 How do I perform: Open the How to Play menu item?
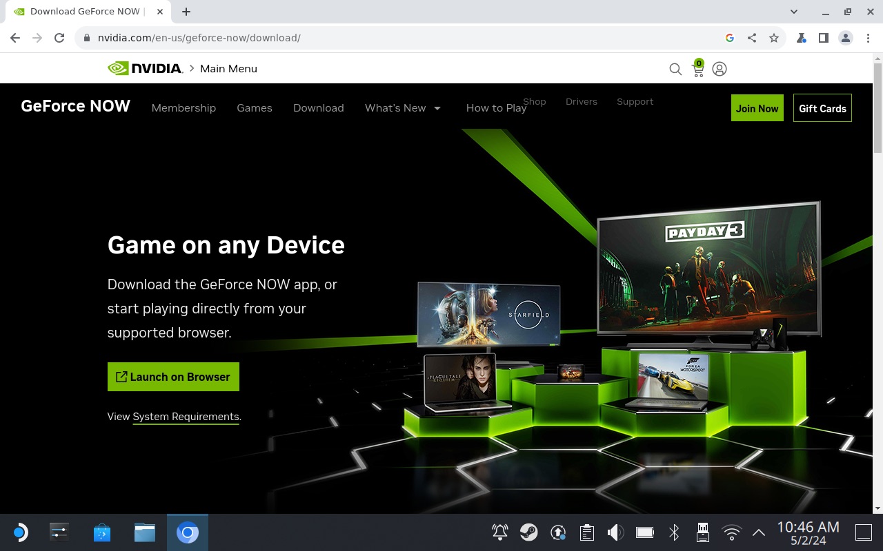[x=496, y=107]
